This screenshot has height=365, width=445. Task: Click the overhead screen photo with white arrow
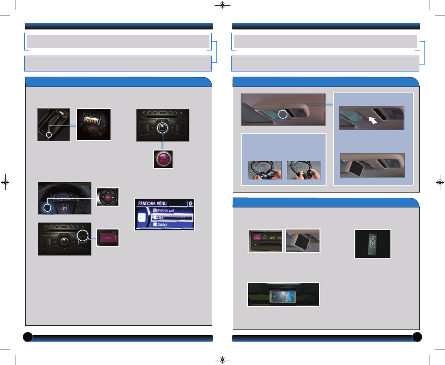pos(372,118)
